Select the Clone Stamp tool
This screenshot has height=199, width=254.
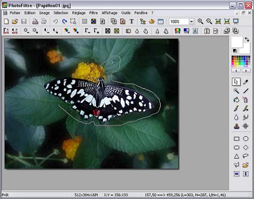click(x=236, y=126)
